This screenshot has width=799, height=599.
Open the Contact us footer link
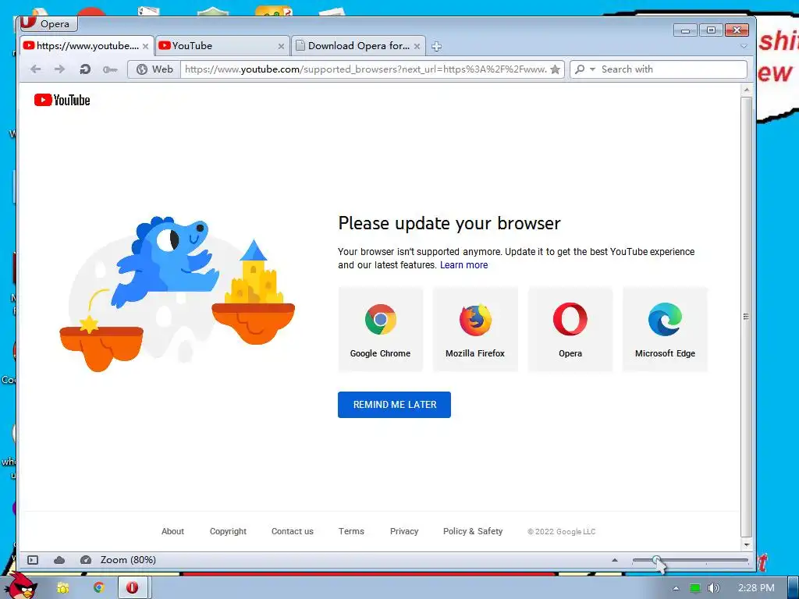(293, 531)
